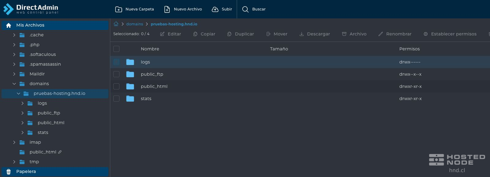This screenshot has width=490, height=177.
Task: Click the Maildir folder icon in sidebar
Action: (22, 74)
